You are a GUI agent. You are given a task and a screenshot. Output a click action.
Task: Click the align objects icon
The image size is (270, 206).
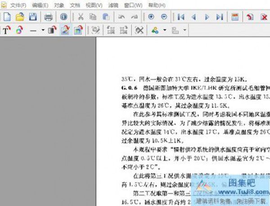point(175,31)
